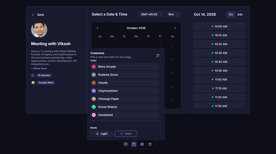Go to next month arrow in calendar
Image resolution: width=276 pixels, height=154 pixels.
coord(175,28)
